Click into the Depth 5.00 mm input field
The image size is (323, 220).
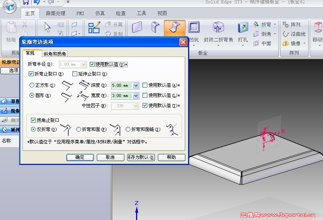(x=122, y=85)
